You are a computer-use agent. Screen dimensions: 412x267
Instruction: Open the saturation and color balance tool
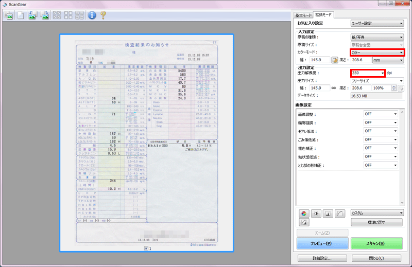pyautogui.click(x=304, y=213)
